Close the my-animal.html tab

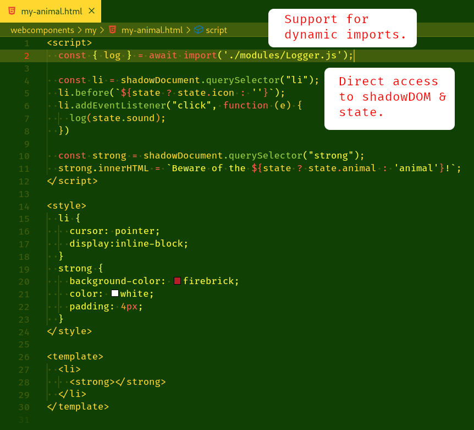[92, 11]
